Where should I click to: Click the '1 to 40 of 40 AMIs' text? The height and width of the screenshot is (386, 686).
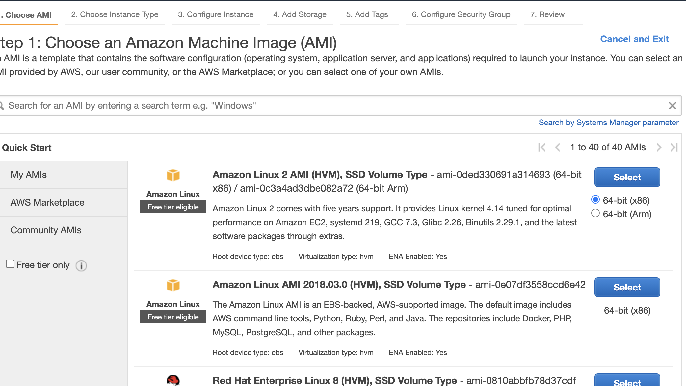coord(608,147)
